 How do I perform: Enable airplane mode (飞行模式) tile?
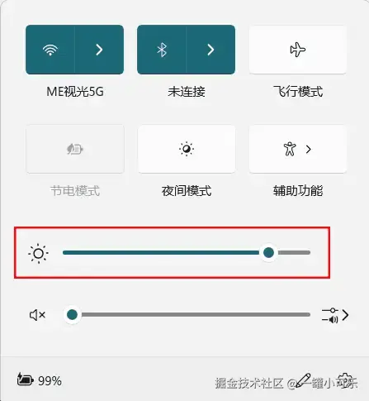(298, 50)
